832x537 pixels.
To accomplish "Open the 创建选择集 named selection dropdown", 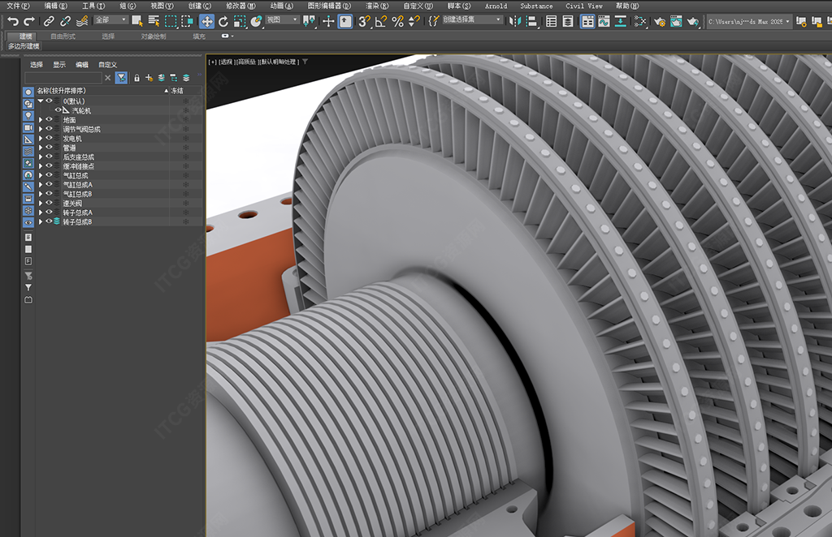I will [x=497, y=20].
